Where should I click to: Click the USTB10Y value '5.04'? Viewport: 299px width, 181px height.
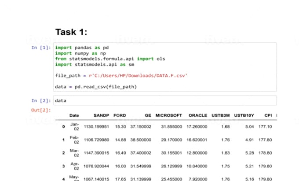(250, 126)
